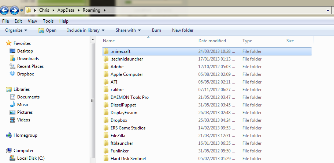Sort by Size column header

(290, 41)
